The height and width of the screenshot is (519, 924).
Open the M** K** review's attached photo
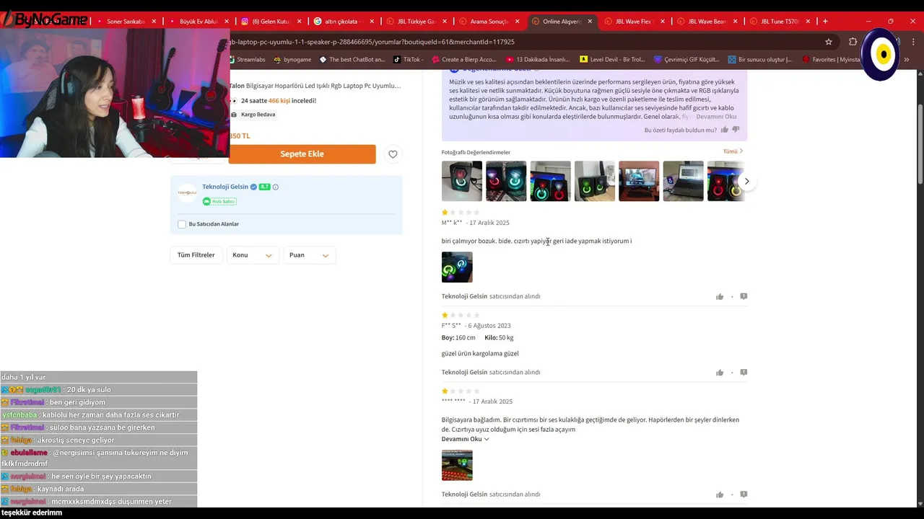(457, 267)
